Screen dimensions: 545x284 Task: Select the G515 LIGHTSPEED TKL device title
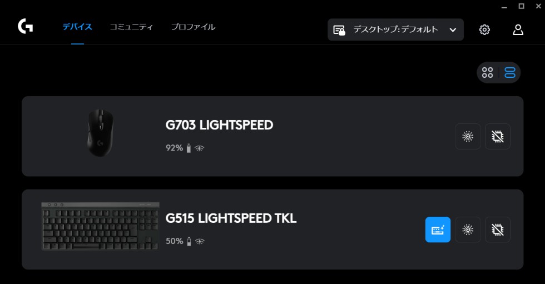[231, 218]
